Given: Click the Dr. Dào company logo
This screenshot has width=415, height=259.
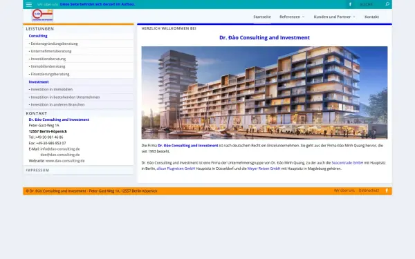Looking at the screenshot, I should click(x=43, y=15).
